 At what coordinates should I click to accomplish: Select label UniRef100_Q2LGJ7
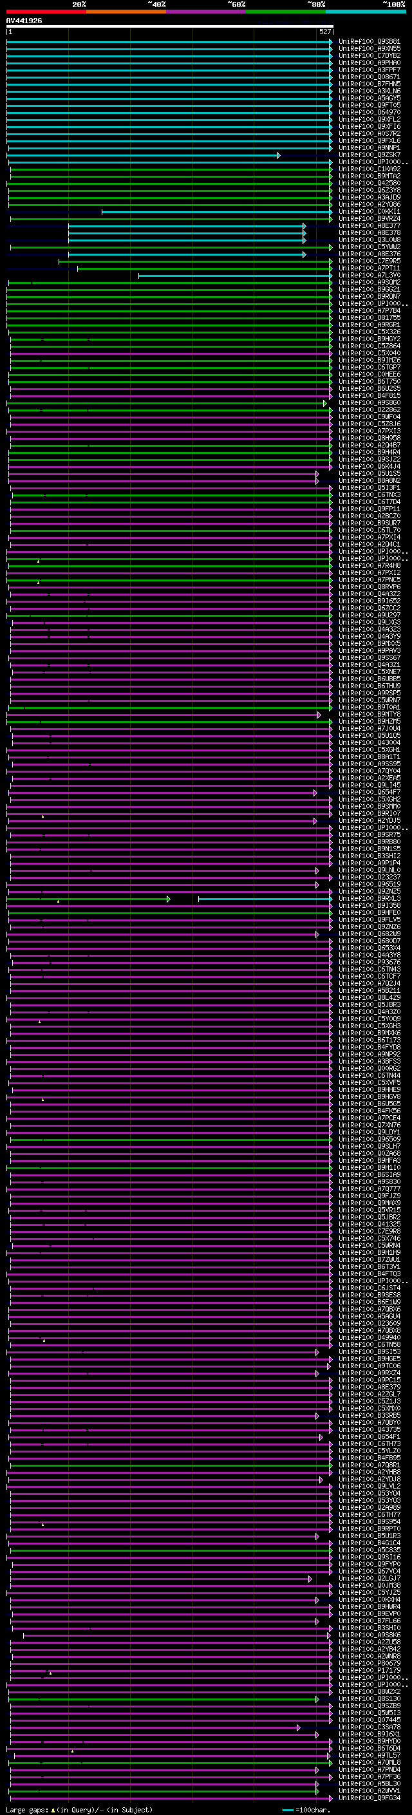(369, 1577)
